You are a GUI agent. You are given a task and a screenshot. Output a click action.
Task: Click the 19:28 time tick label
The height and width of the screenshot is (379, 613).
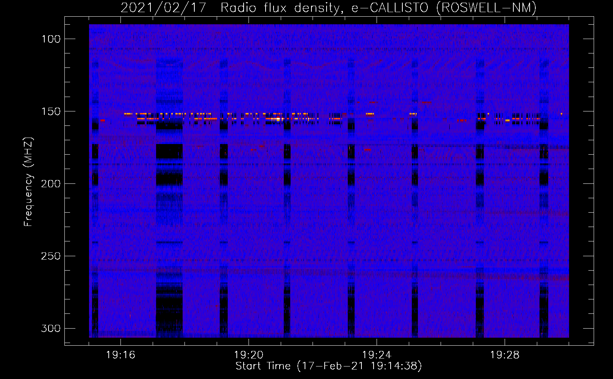point(505,355)
